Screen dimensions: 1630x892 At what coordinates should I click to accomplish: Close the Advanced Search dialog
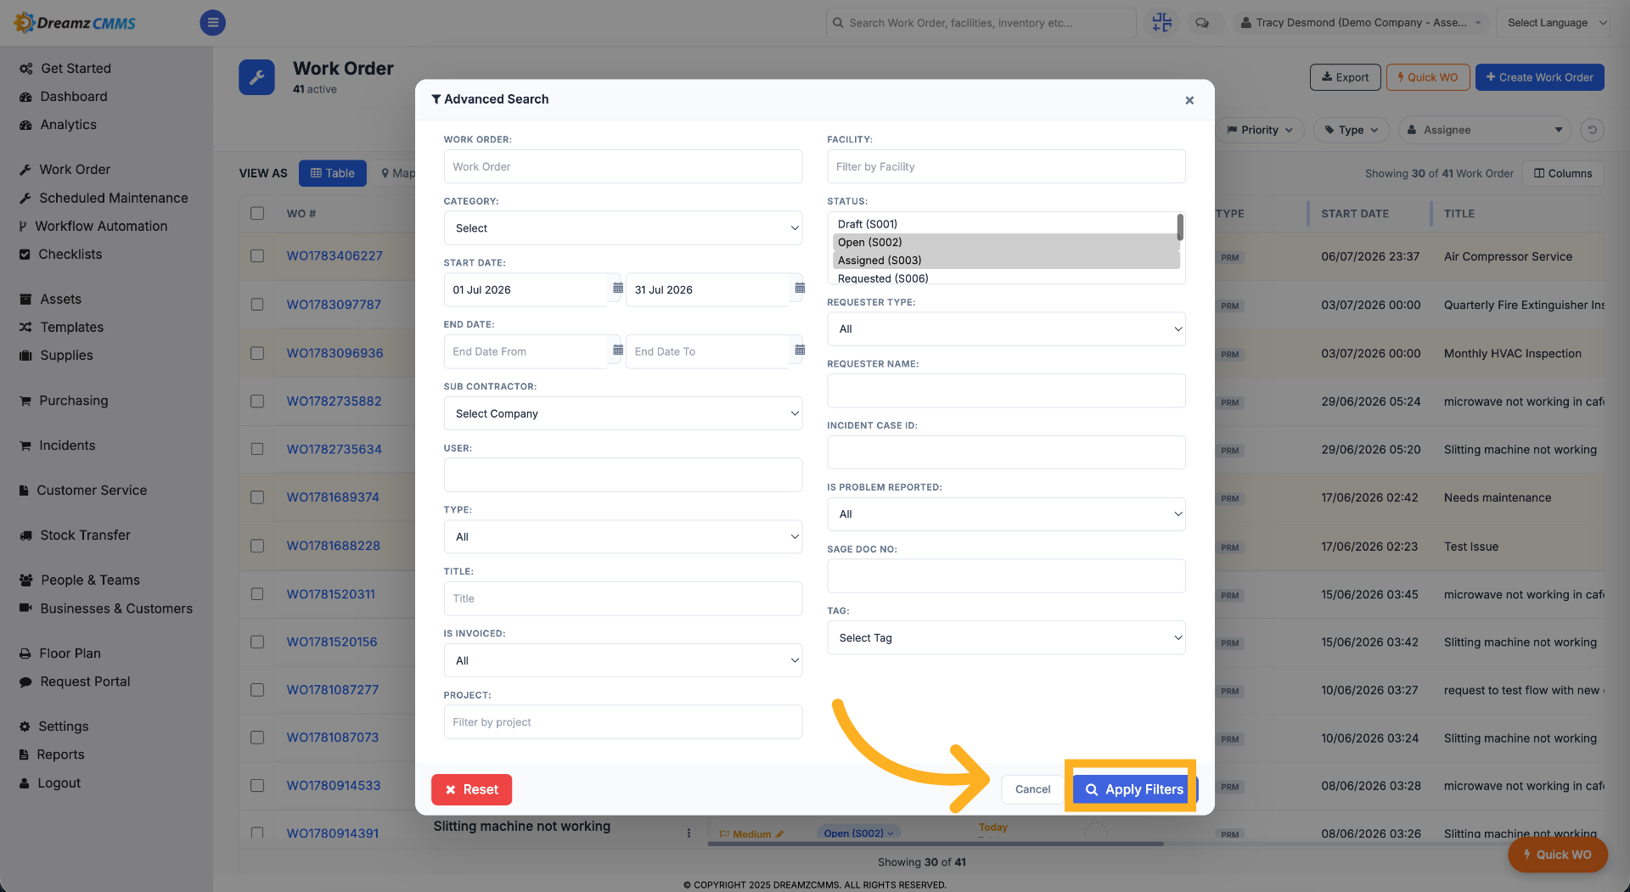[x=1189, y=100]
